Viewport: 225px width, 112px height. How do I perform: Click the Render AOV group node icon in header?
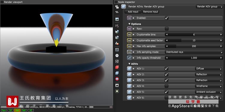pos(124,7)
